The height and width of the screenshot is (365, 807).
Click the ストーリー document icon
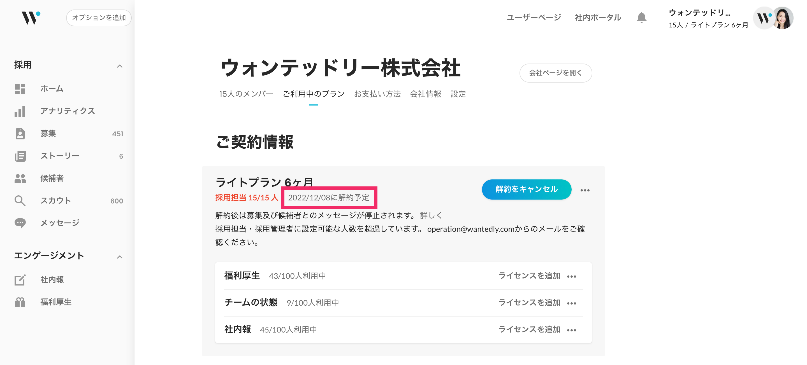pos(20,156)
